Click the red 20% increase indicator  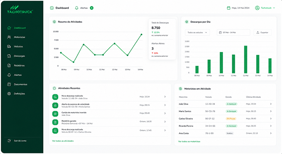155,53
